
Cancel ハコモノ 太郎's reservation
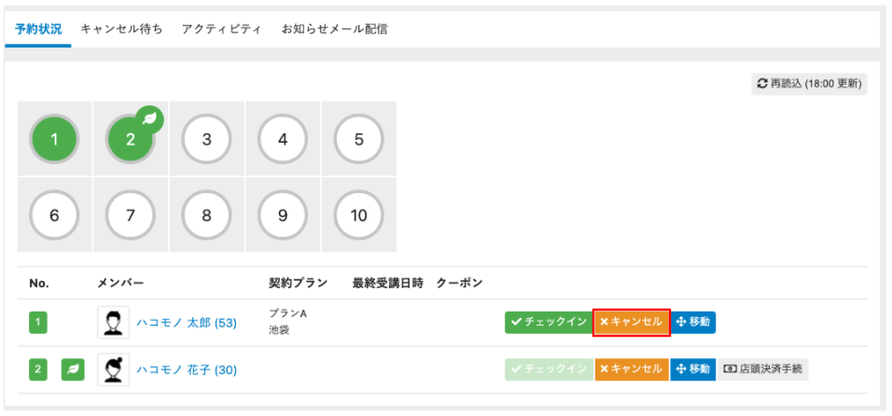point(631,322)
